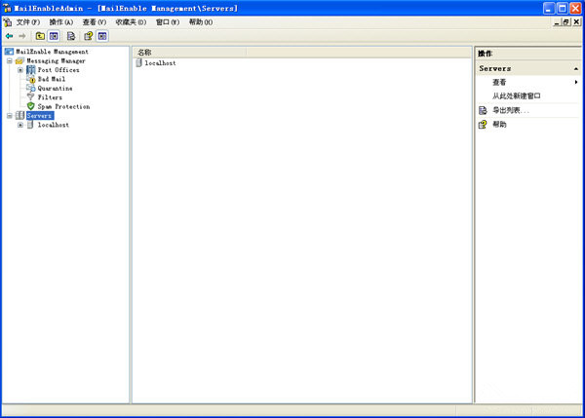
Task: Click the localhost server icon in tree
Action: pyautogui.click(x=30, y=125)
